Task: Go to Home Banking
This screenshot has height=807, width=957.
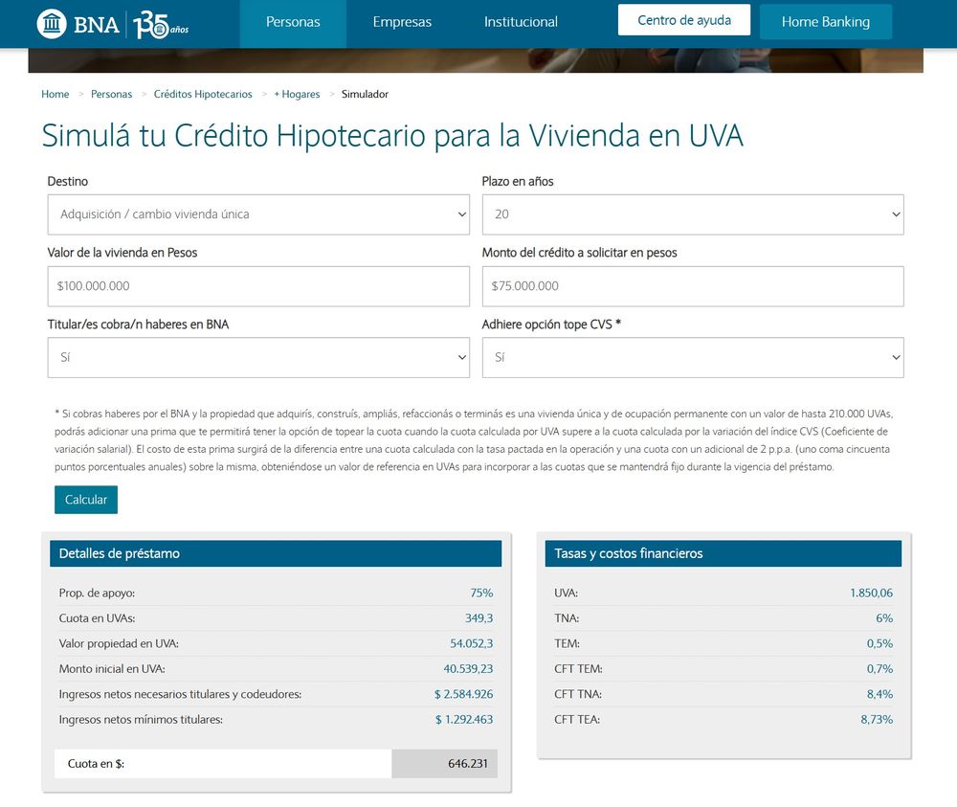Action: (x=826, y=22)
